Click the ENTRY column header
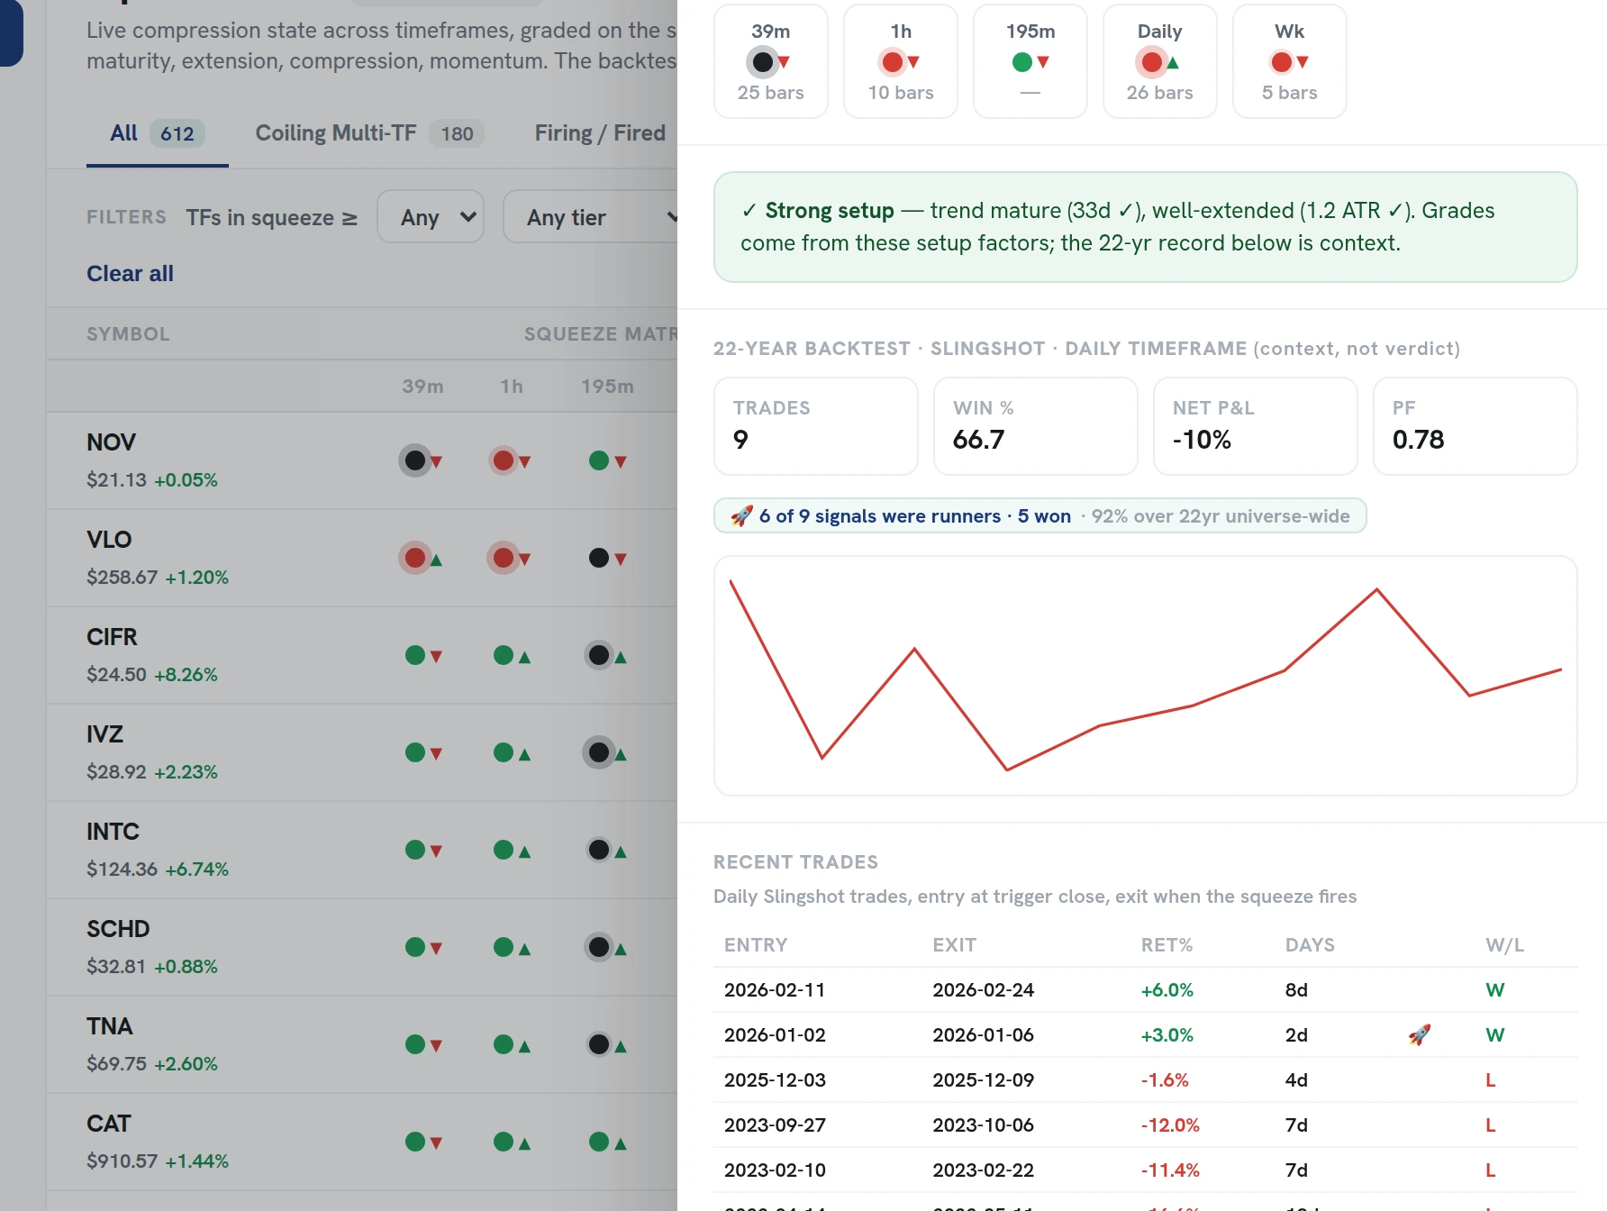 [x=756, y=944]
